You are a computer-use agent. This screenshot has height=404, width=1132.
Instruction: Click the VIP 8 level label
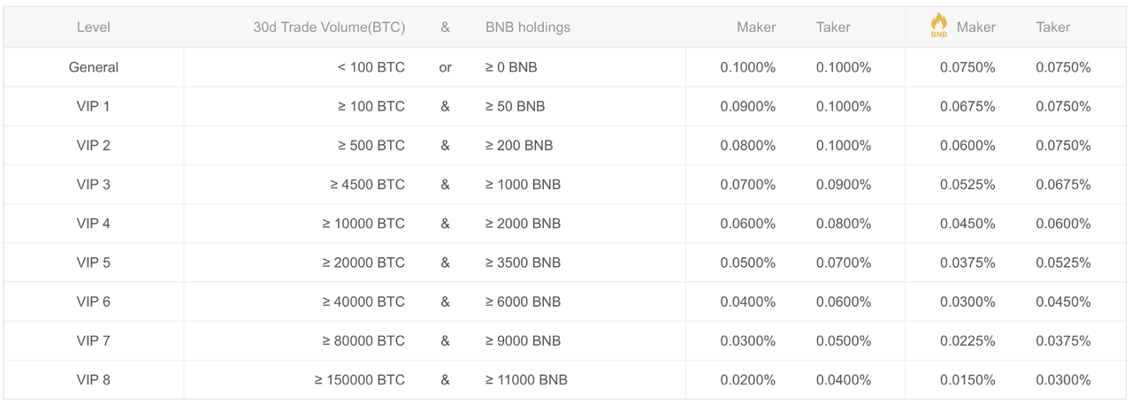94,379
